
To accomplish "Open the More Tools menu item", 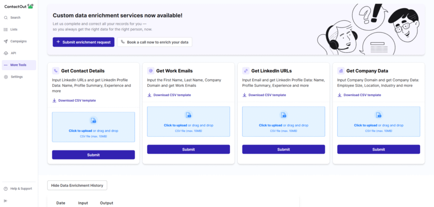I will tap(19, 65).
